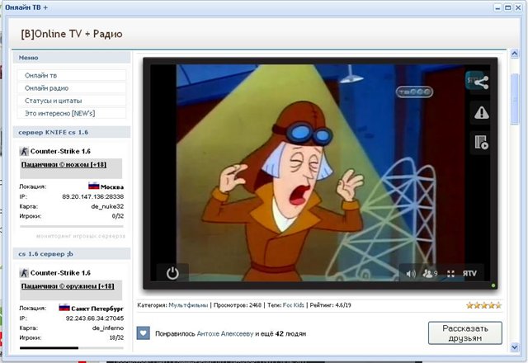Image resolution: width=528 pixels, height=363 pixels.
Task: Click the 18/32 players count
Action: point(116,337)
